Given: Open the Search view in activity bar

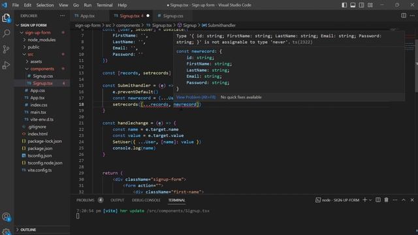Looking at the screenshot, I should click(6, 33).
